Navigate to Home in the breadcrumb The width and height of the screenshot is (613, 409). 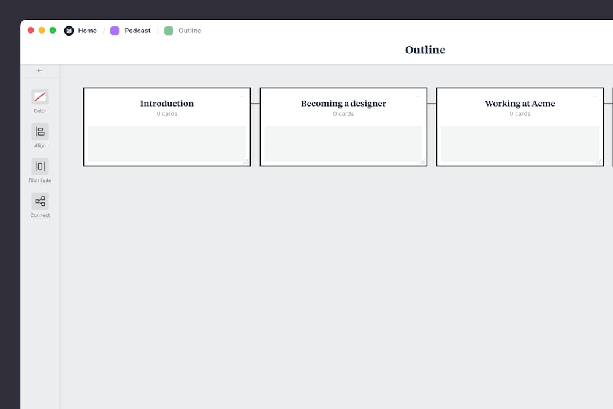pyautogui.click(x=87, y=30)
